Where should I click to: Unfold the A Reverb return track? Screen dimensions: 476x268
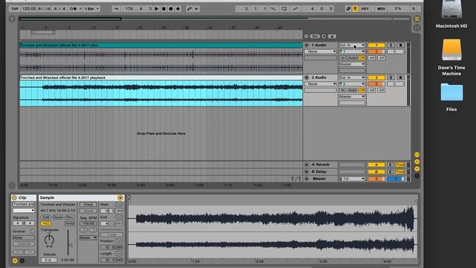click(x=306, y=165)
